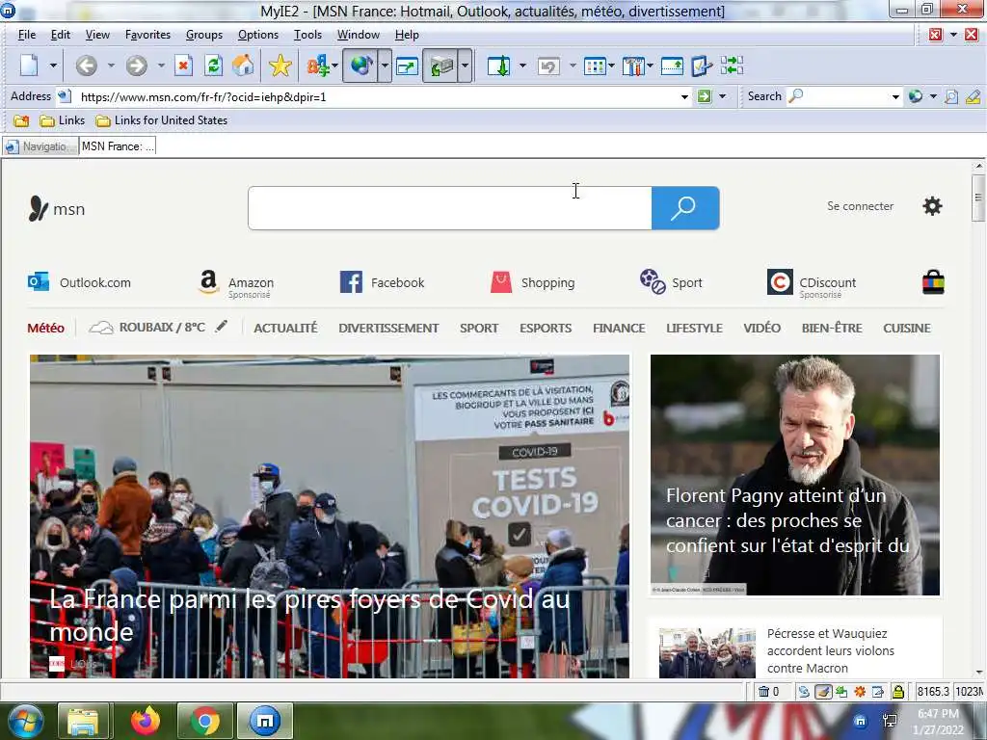Click the globe with music note icon
The width and height of the screenshot is (987, 740).
pos(360,66)
